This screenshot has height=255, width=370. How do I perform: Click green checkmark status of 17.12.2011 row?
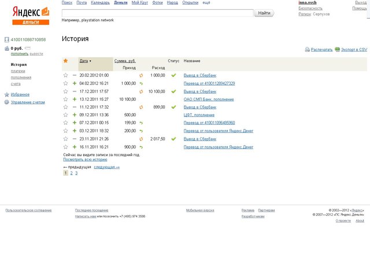click(173, 91)
